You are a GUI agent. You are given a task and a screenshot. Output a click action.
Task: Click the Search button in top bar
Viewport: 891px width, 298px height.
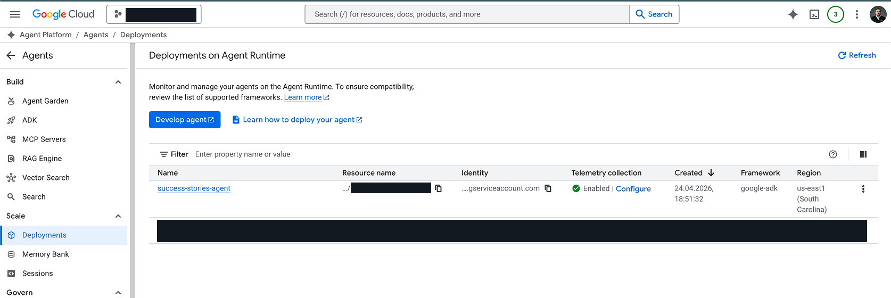coord(654,14)
